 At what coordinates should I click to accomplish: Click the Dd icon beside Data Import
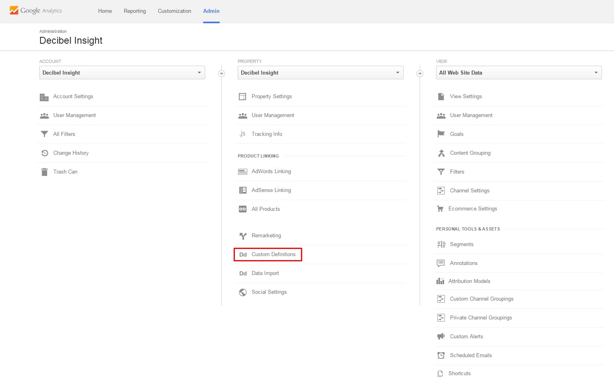(243, 273)
